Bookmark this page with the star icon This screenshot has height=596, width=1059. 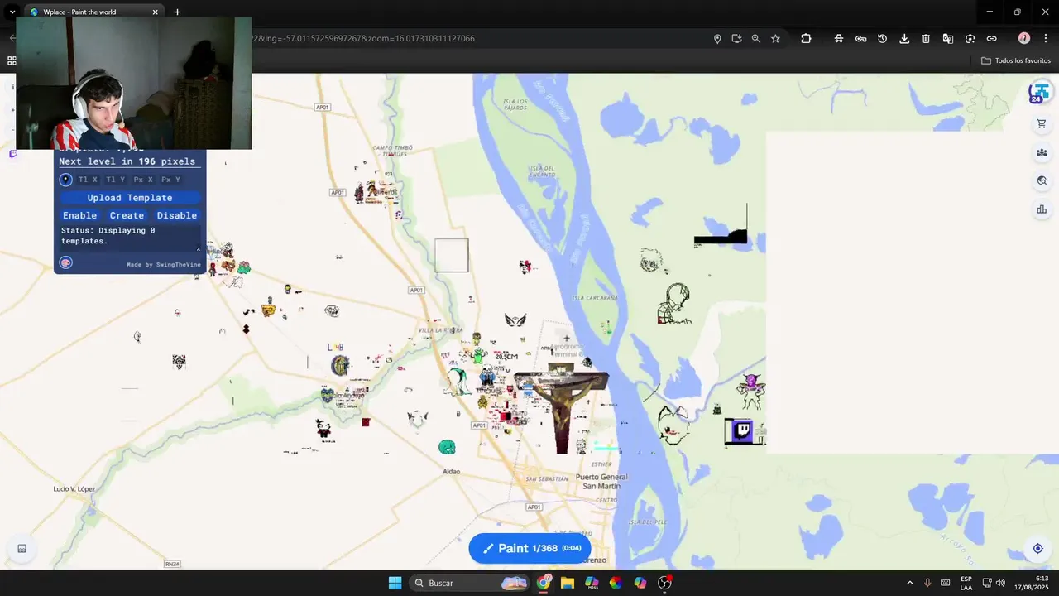[x=775, y=38]
